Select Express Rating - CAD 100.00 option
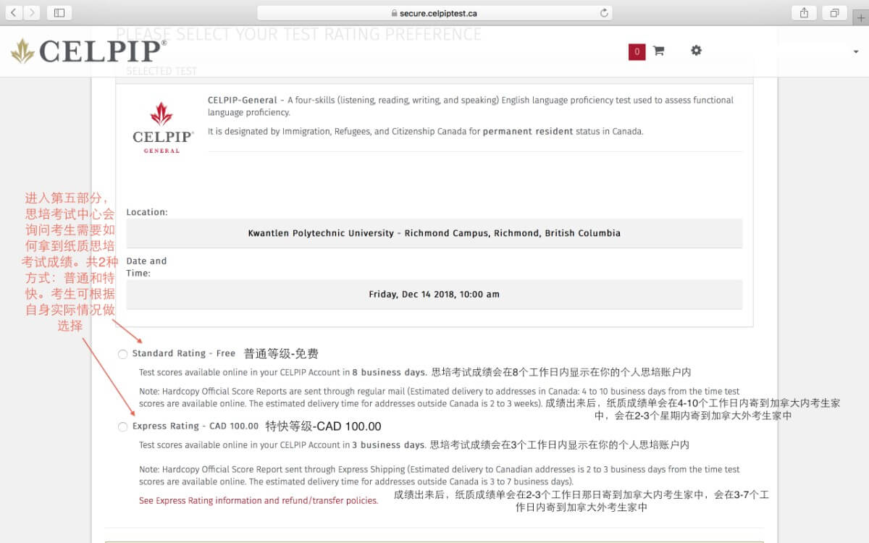The image size is (869, 543). pyautogui.click(x=122, y=427)
